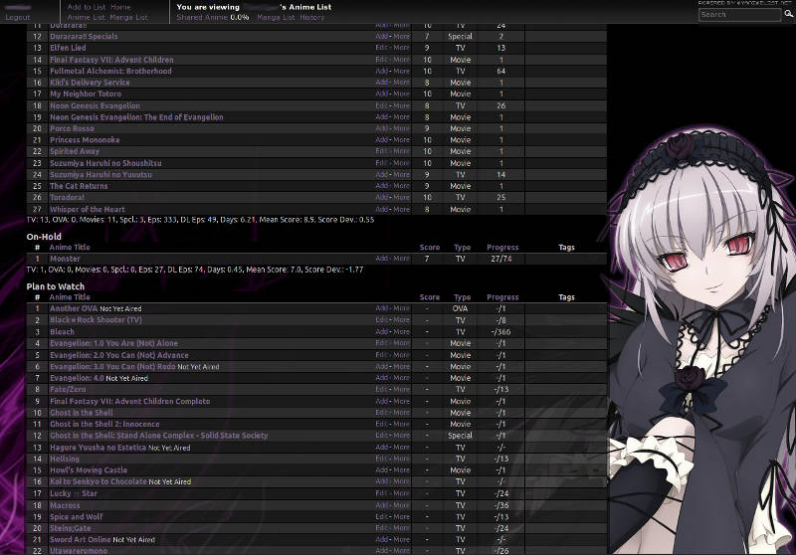Open the Toradora! entry

(x=67, y=197)
